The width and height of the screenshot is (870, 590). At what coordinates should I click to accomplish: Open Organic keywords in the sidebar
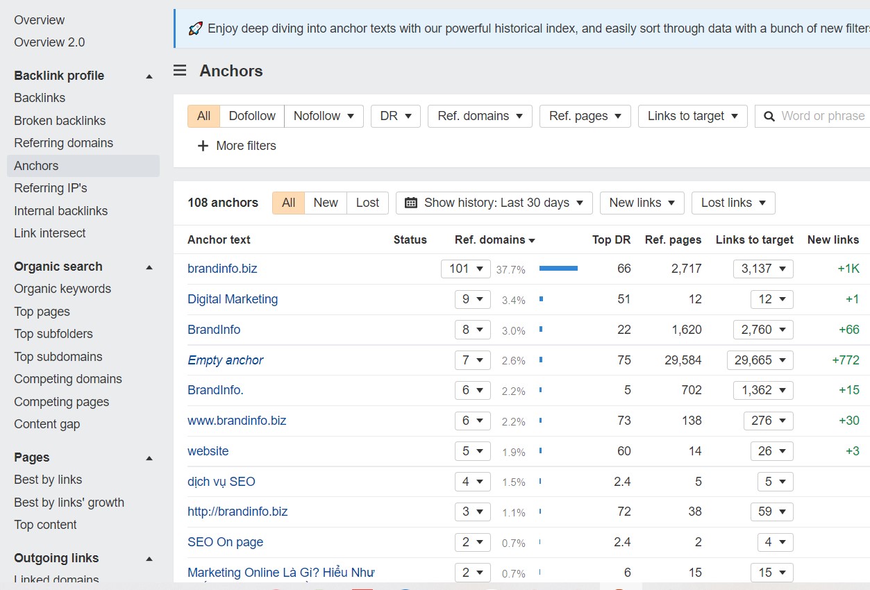[62, 289]
